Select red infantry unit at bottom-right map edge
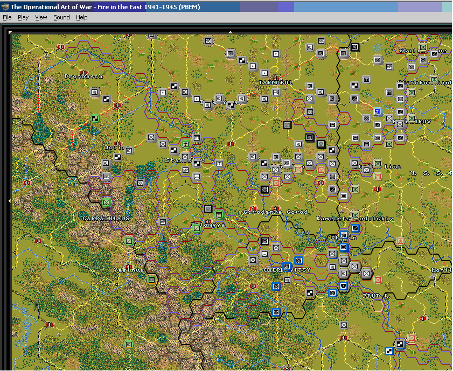The height and width of the screenshot is (371, 453). tap(412, 338)
